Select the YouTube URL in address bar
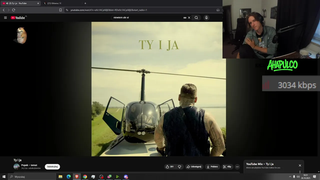Screen dimensions: 320x180 (x=109, y=10)
